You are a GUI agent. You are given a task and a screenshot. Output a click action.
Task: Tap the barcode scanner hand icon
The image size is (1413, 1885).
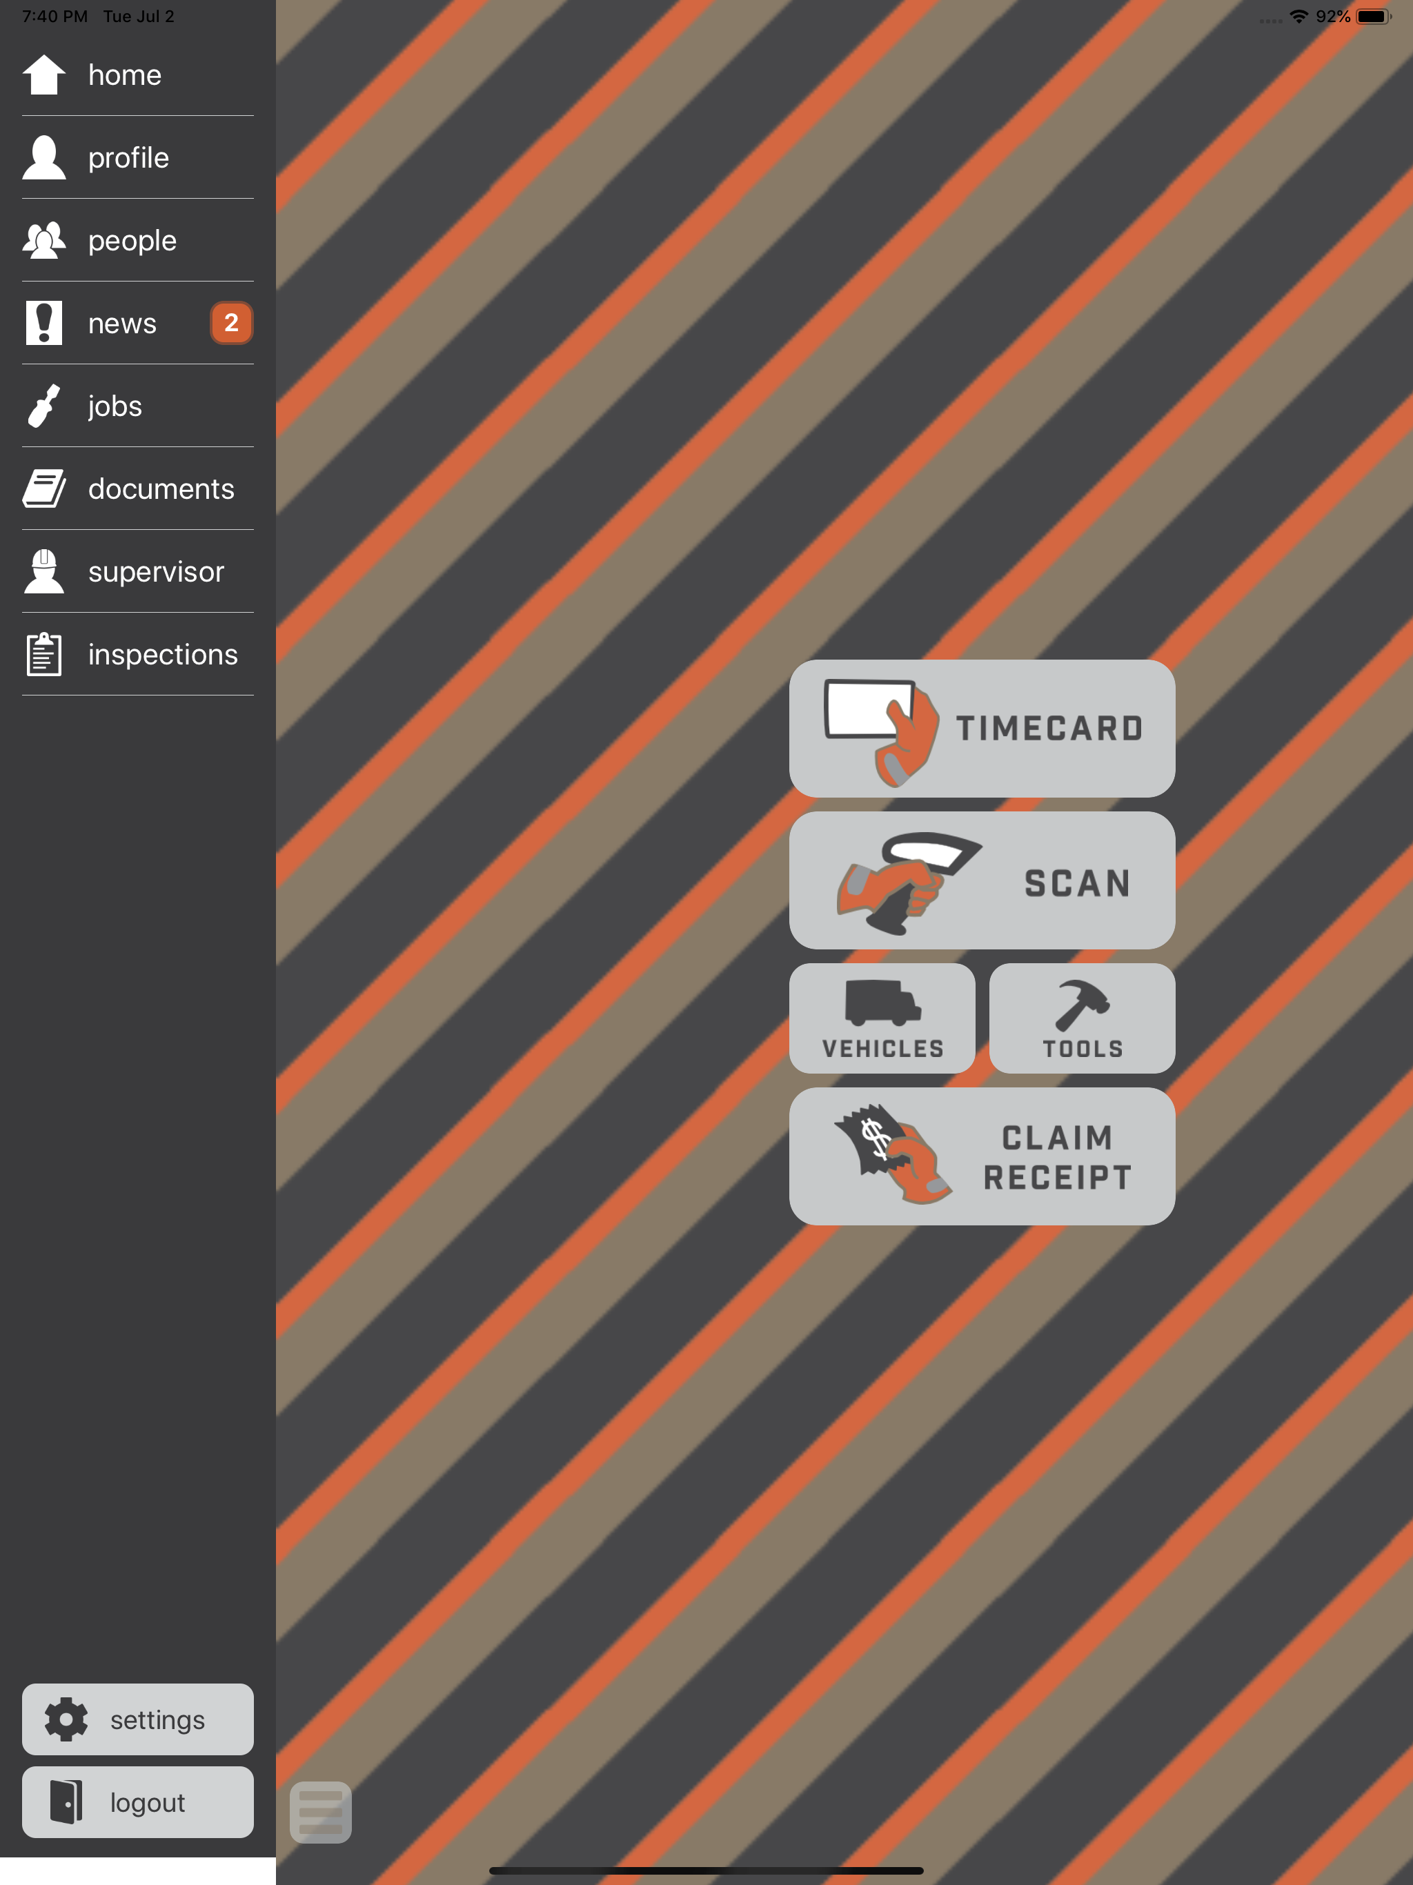[909, 883]
